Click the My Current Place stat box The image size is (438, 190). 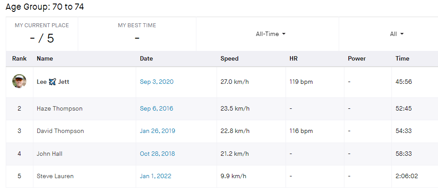pos(42,34)
